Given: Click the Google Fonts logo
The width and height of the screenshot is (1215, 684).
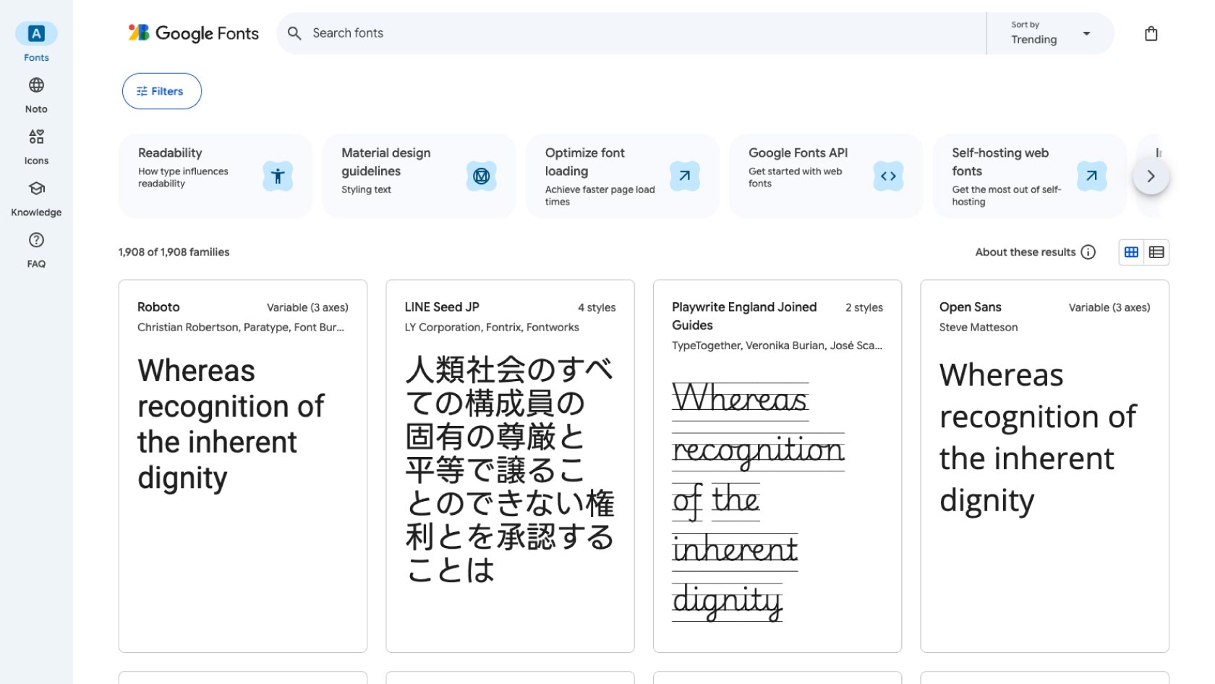Looking at the screenshot, I should point(194,33).
